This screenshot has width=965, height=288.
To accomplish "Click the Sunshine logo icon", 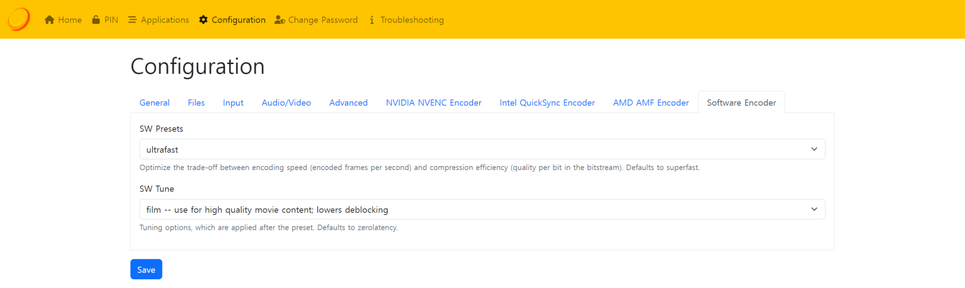I will [19, 19].
